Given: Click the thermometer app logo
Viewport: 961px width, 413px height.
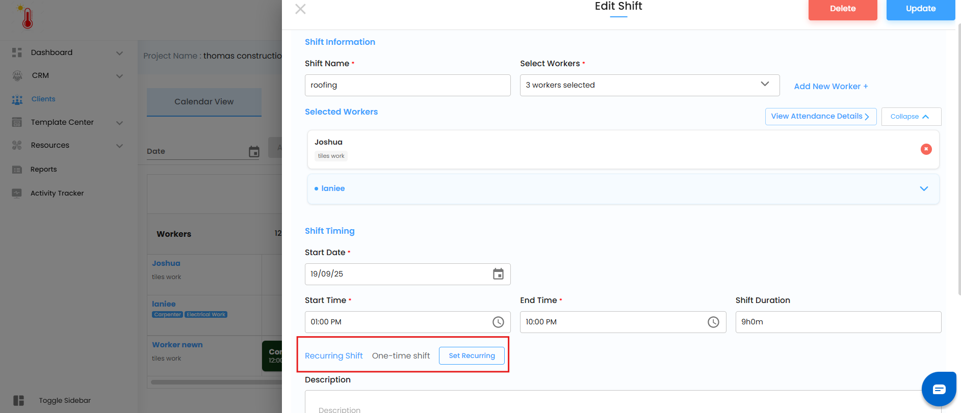Looking at the screenshot, I should click(27, 18).
